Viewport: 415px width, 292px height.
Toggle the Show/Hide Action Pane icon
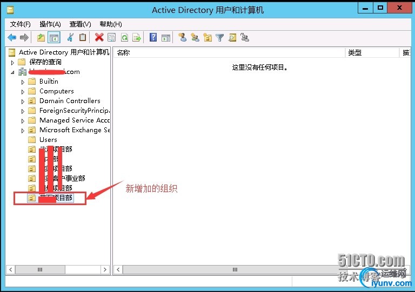coord(166,38)
